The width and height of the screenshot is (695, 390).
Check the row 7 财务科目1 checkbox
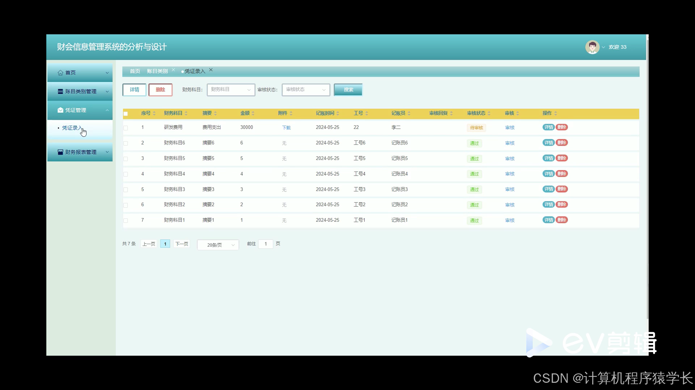[126, 221]
